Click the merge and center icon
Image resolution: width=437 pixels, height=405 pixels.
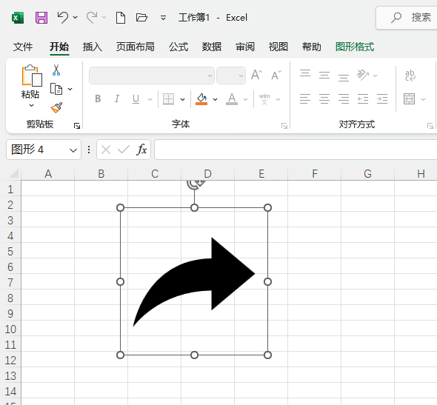pos(409,99)
